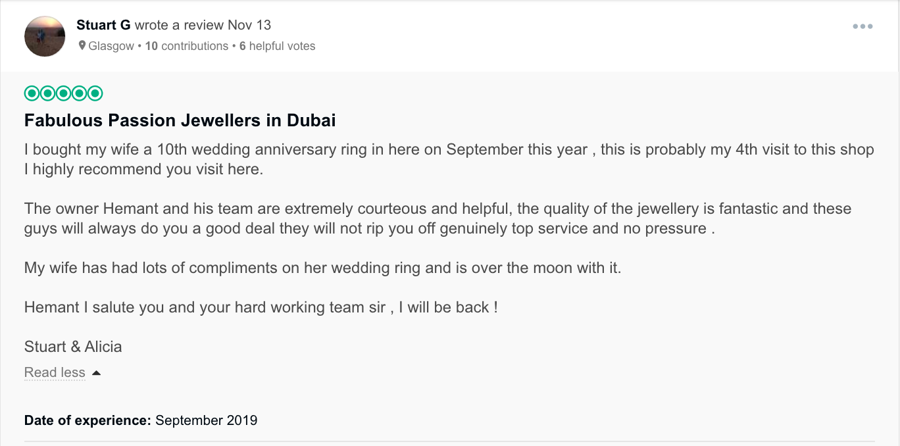Open the Stuart G username link
The image size is (900, 446).
[x=103, y=26]
